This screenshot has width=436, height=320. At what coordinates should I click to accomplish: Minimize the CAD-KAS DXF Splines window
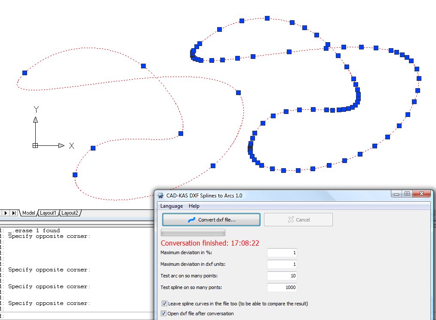point(396,194)
